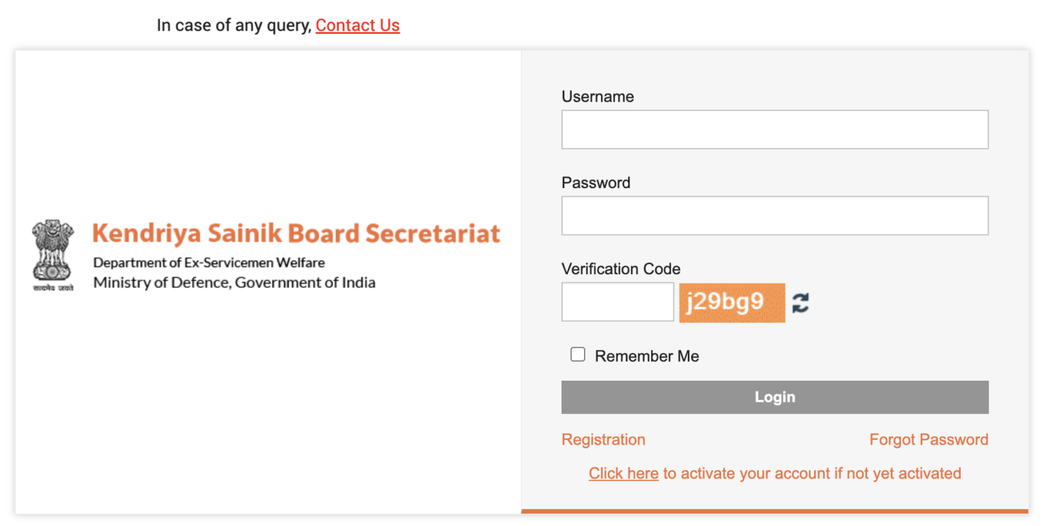
Task: Toggle the Remember Me checkbox
Action: 578,354
